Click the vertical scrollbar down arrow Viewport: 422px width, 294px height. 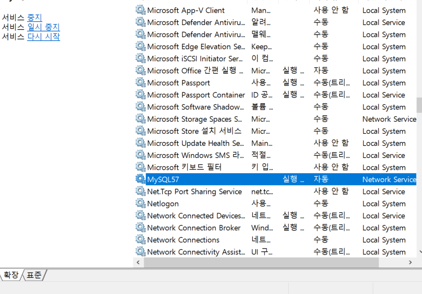420,252
